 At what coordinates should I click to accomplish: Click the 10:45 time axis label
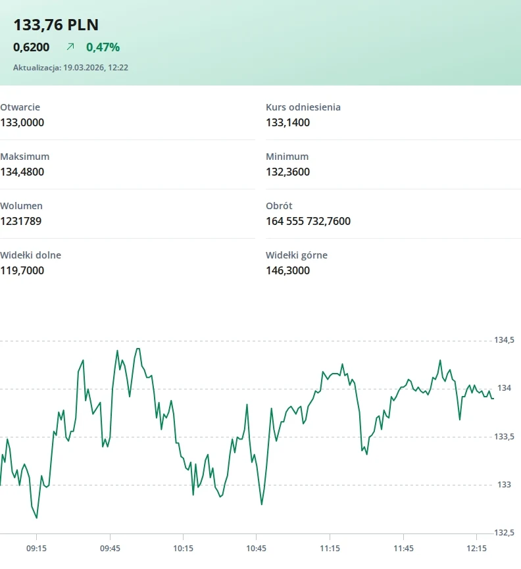coord(256,549)
